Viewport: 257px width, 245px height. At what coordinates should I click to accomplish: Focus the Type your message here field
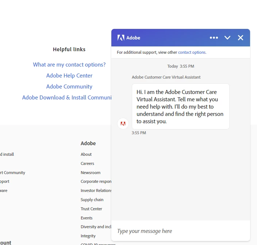(x=181, y=231)
